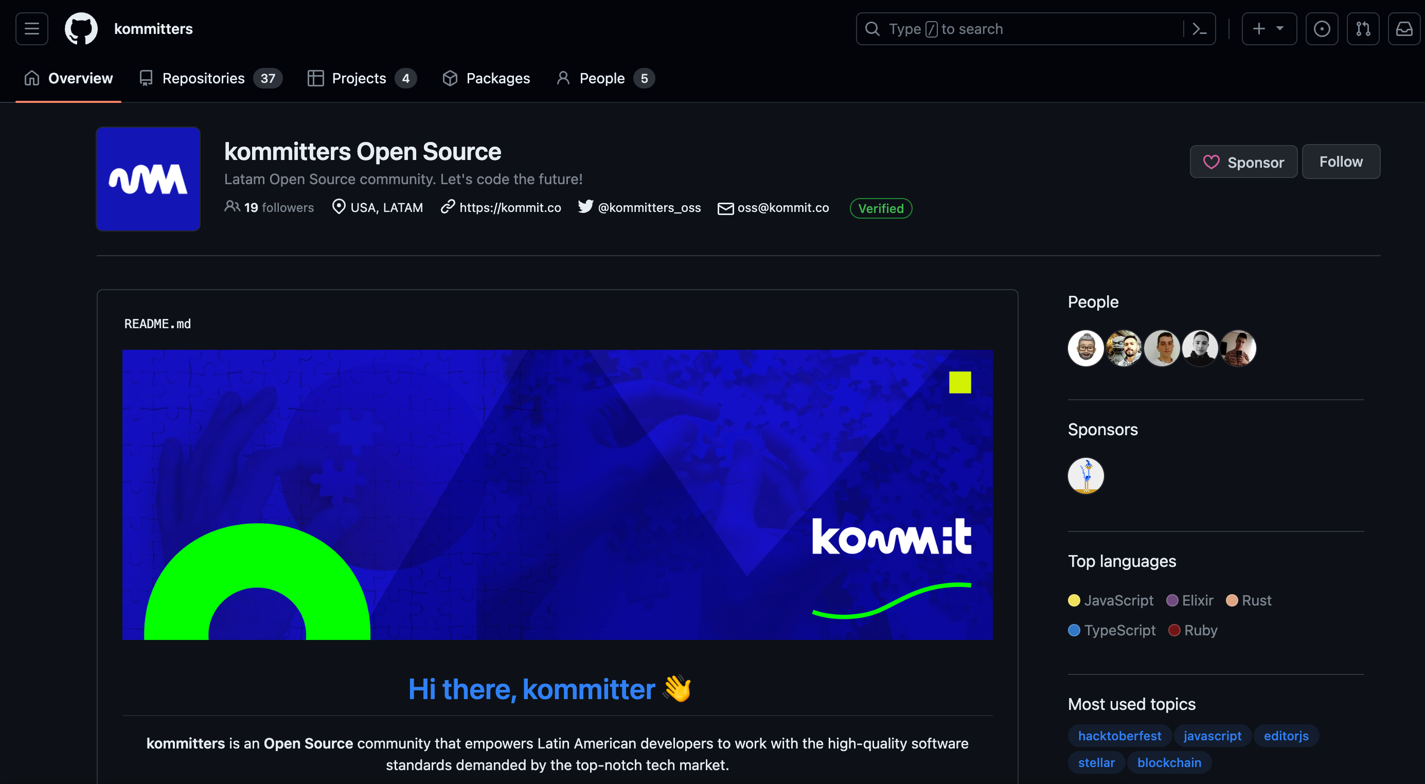Filter repositories by TypeScript language
Image resolution: width=1425 pixels, height=784 pixels.
(x=1112, y=630)
